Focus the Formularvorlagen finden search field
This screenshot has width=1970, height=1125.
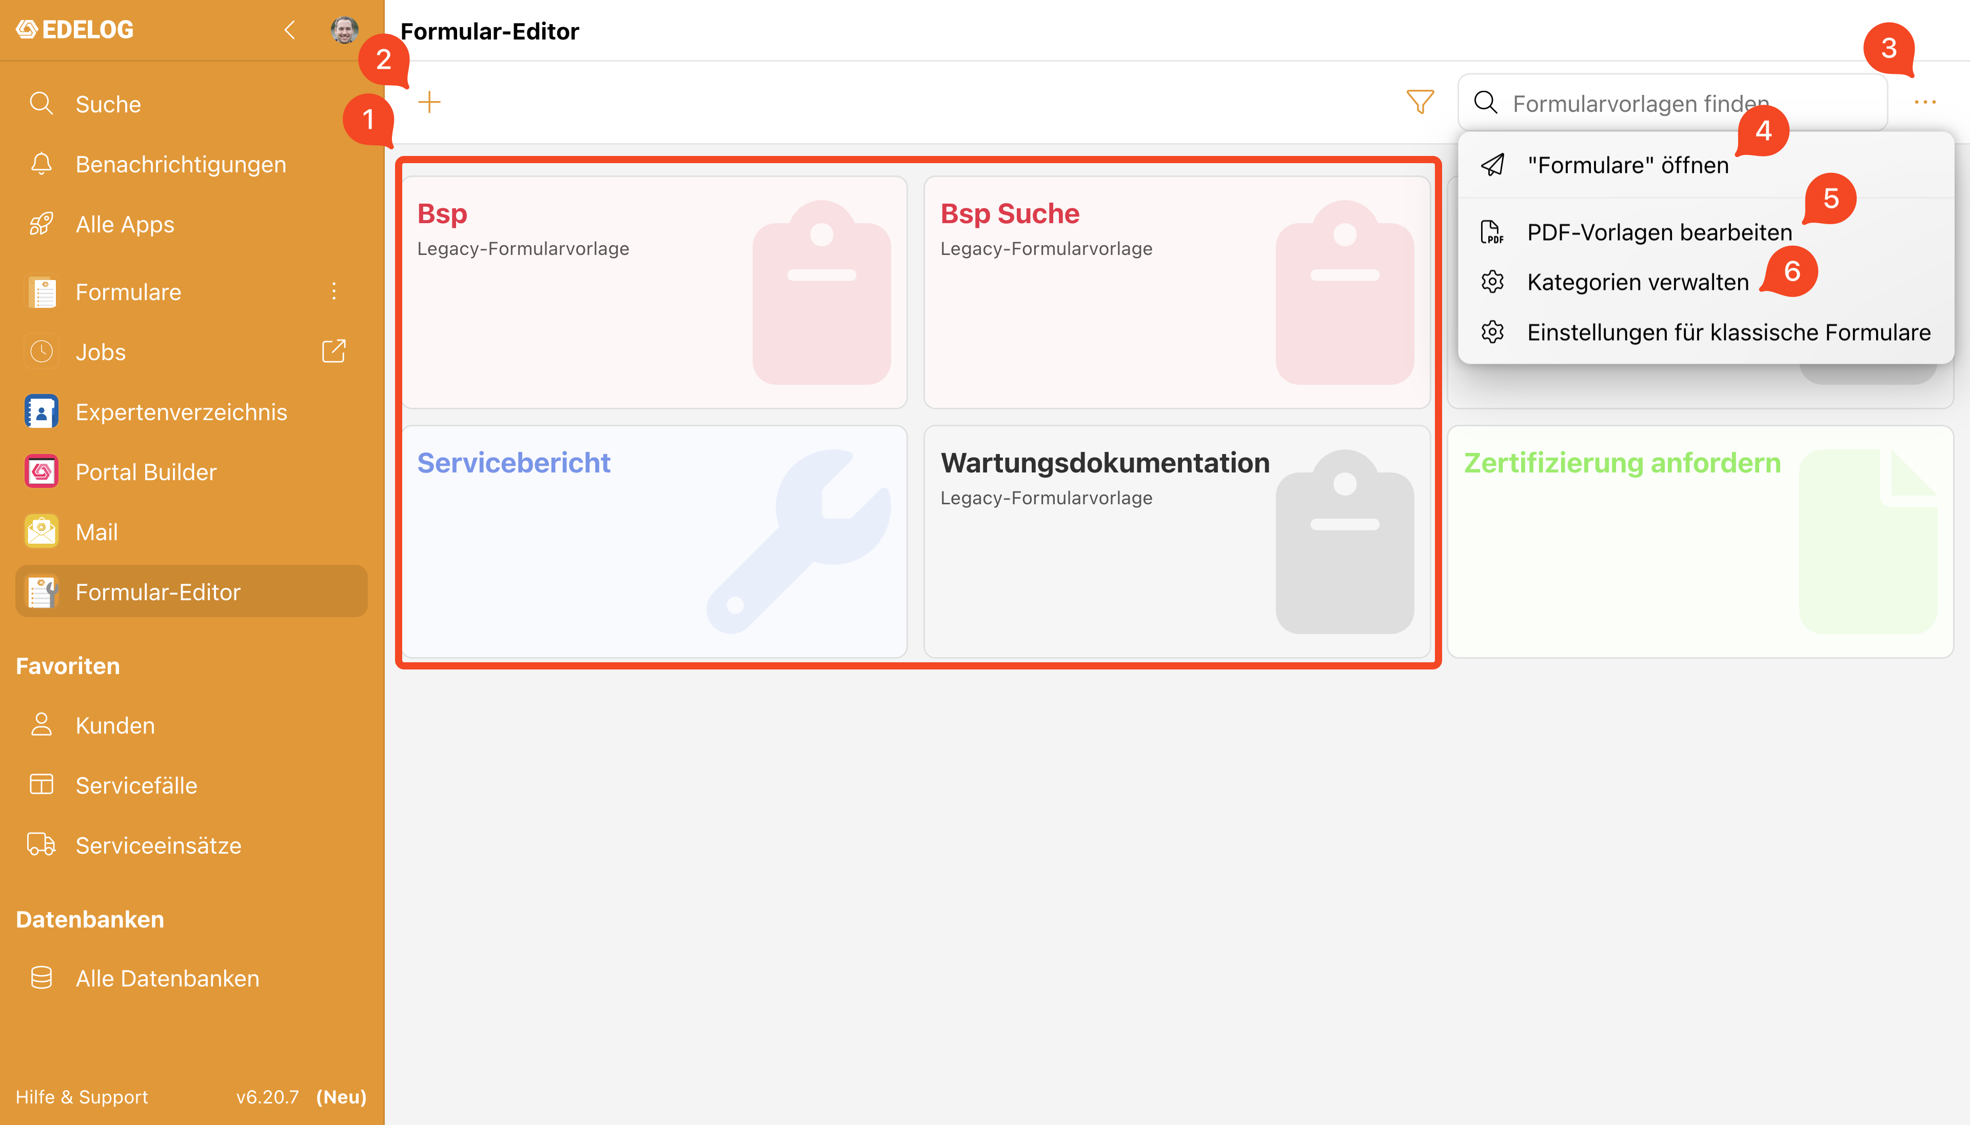(x=1672, y=103)
